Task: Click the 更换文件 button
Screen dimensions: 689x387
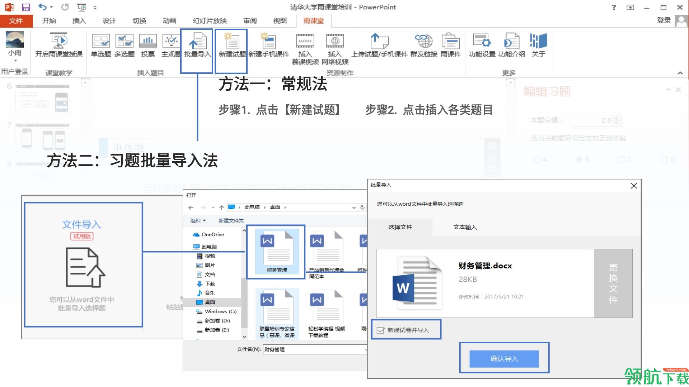Action: (613, 283)
